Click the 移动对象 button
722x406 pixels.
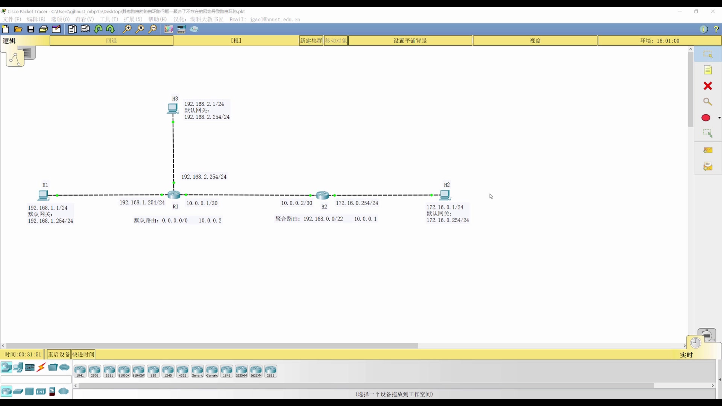(336, 41)
